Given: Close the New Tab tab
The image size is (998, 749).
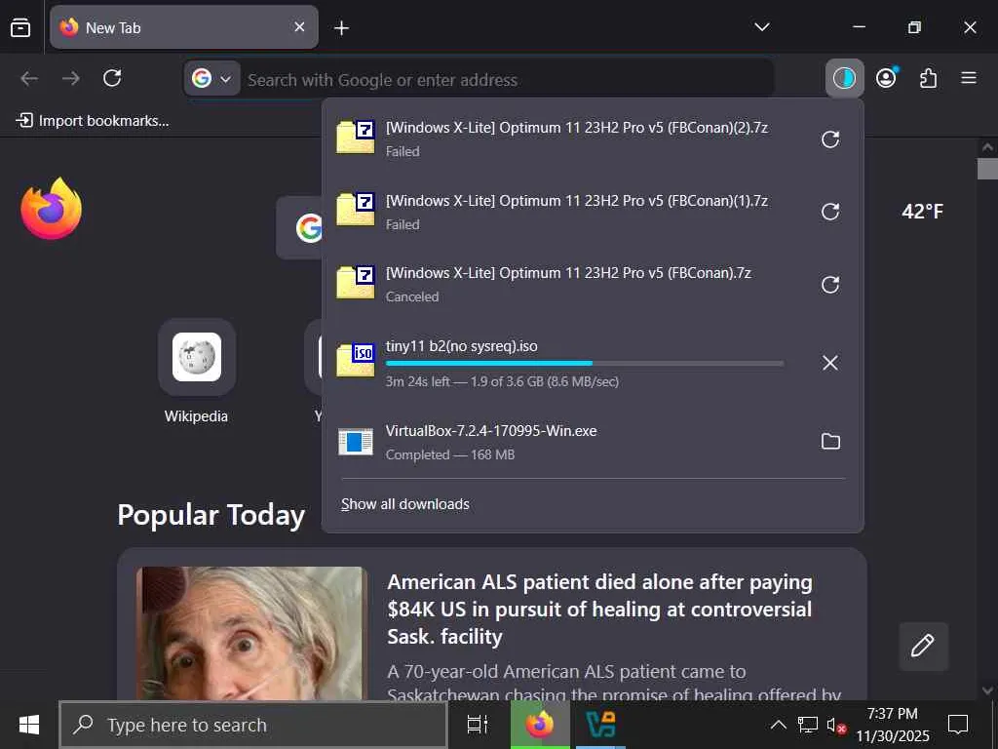Looking at the screenshot, I should coord(299,26).
